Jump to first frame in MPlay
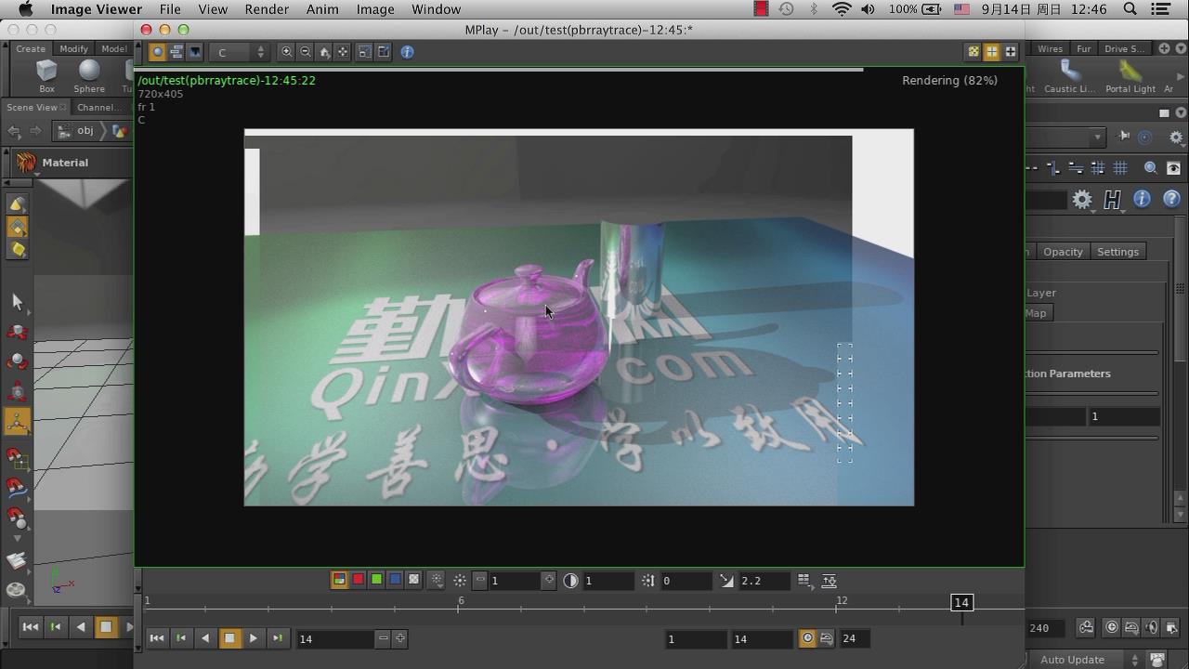 coord(157,638)
